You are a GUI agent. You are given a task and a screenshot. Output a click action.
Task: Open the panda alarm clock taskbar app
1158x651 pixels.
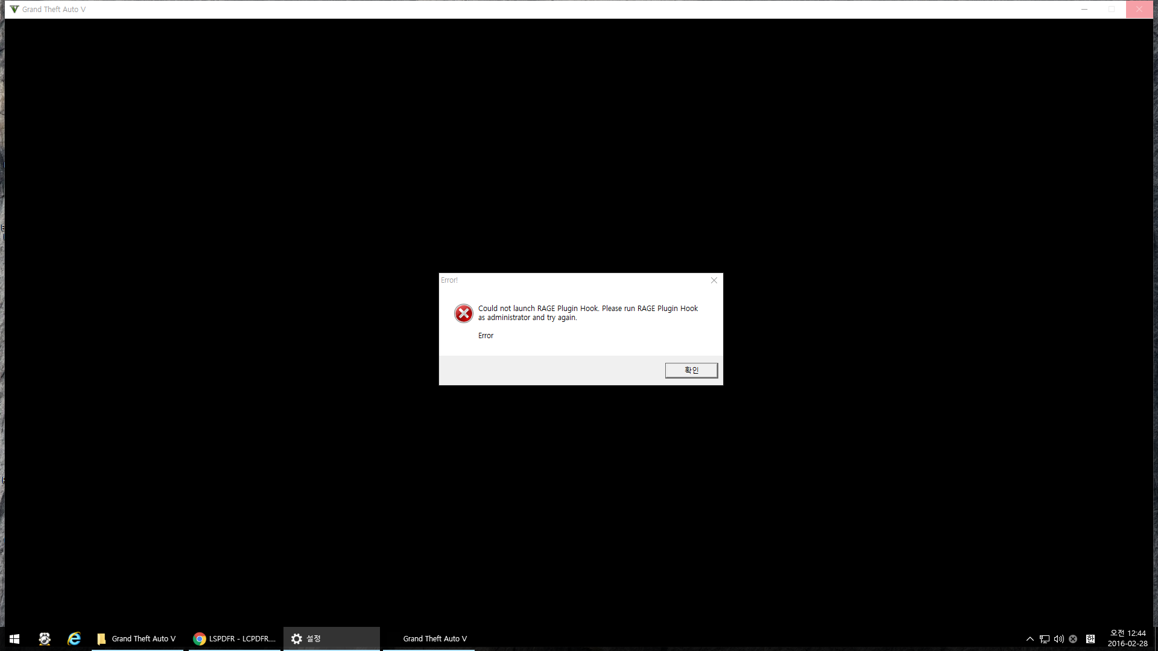click(x=45, y=638)
